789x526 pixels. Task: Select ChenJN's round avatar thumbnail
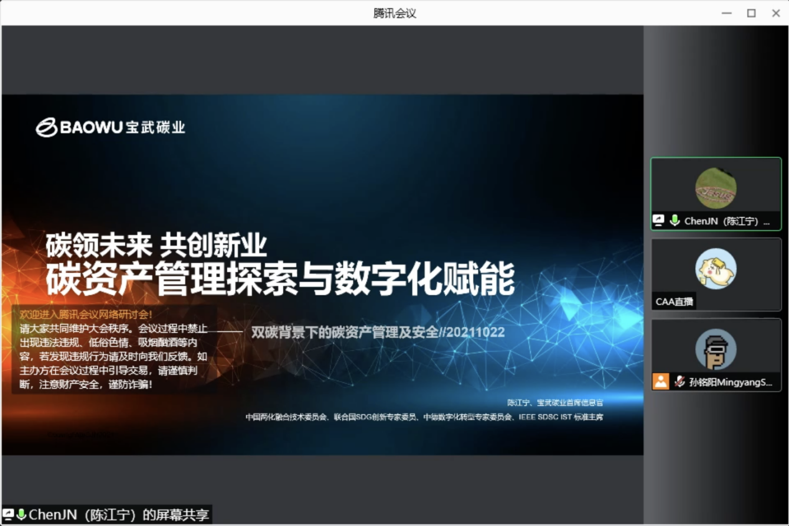point(716,188)
